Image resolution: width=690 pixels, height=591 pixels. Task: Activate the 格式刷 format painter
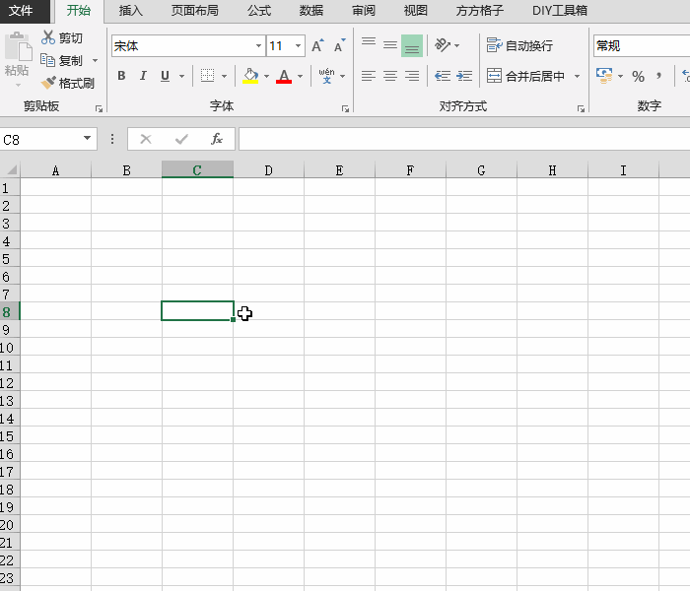pos(67,83)
